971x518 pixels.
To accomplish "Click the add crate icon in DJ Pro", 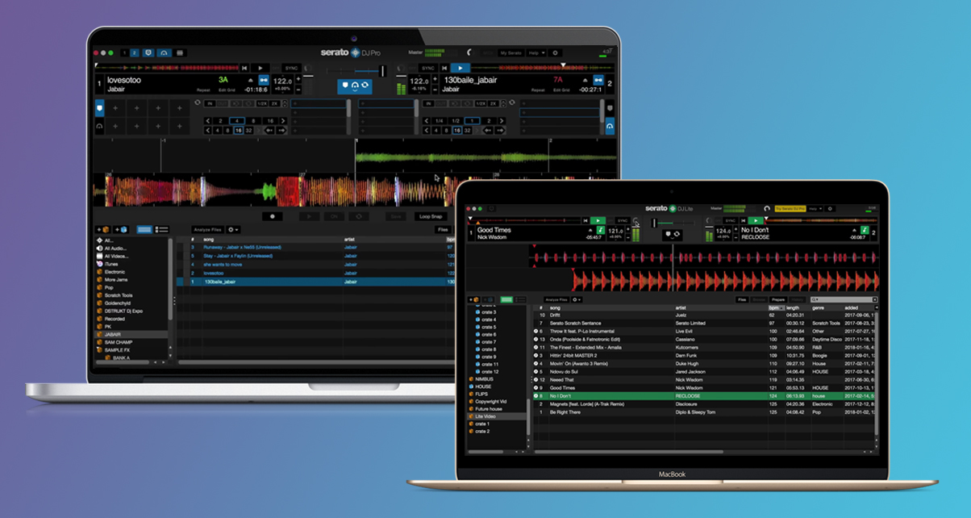I will pos(103,230).
